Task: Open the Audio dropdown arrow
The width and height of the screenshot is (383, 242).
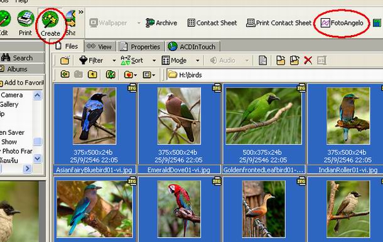Action: coord(247,60)
